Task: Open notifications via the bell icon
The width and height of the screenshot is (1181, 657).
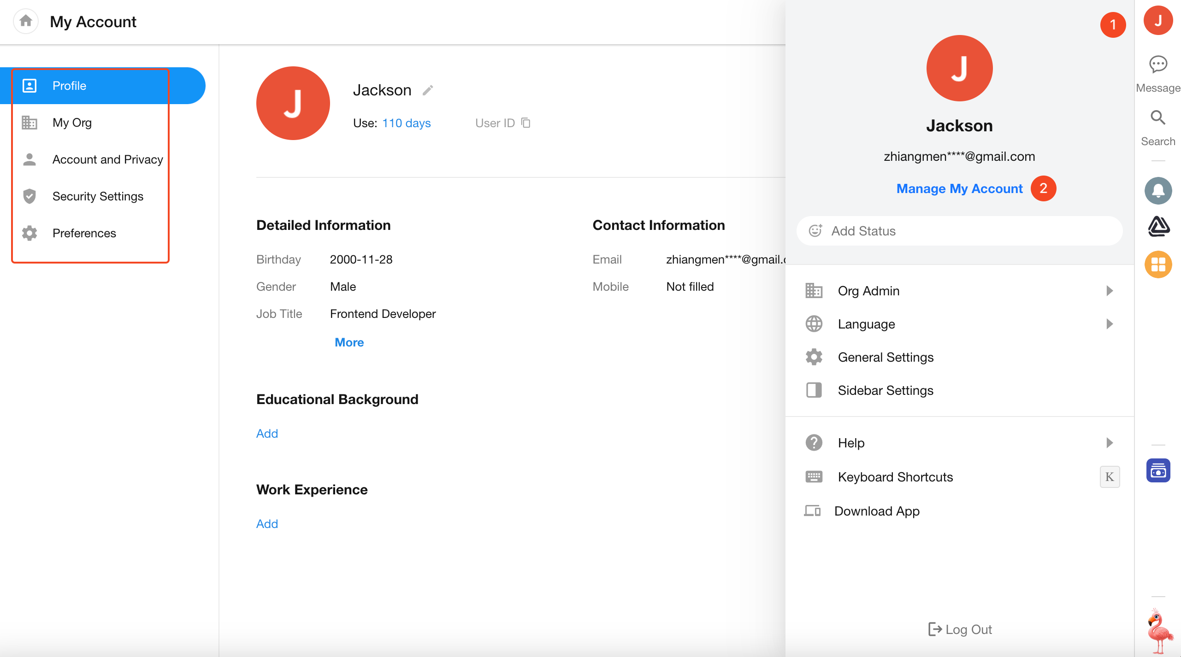Action: tap(1157, 190)
